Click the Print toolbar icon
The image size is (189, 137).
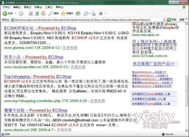tap(93, 14)
